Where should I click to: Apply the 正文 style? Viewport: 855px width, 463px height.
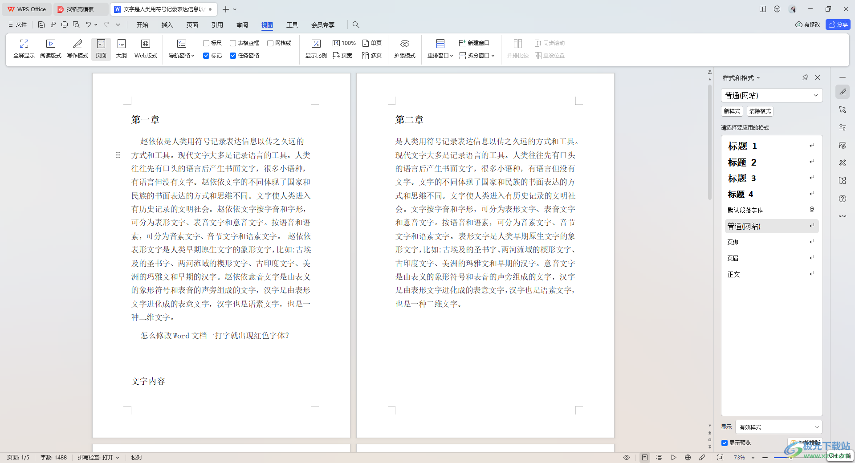click(x=772, y=274)
